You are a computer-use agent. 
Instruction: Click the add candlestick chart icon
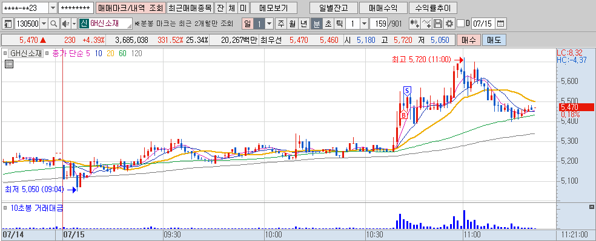415,24
